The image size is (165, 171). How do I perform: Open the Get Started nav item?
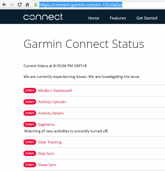click(x=147, y=18)
